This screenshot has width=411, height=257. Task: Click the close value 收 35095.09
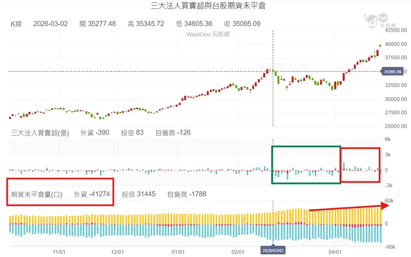[242, 24]
